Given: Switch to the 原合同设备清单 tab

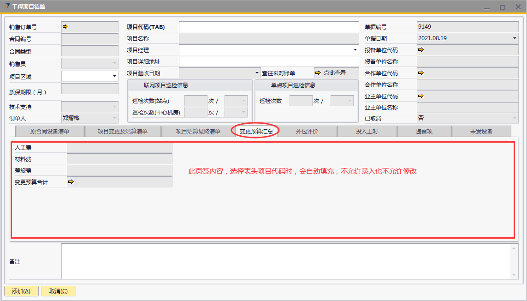Looking at the screenshot, I should click(50, 132).
